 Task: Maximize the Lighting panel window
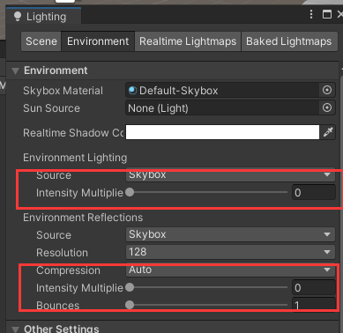[327, 14]
